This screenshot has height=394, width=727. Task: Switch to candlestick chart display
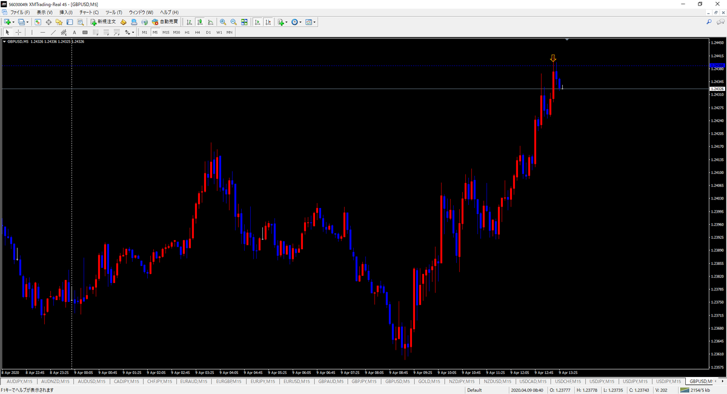tap(201, 22)
